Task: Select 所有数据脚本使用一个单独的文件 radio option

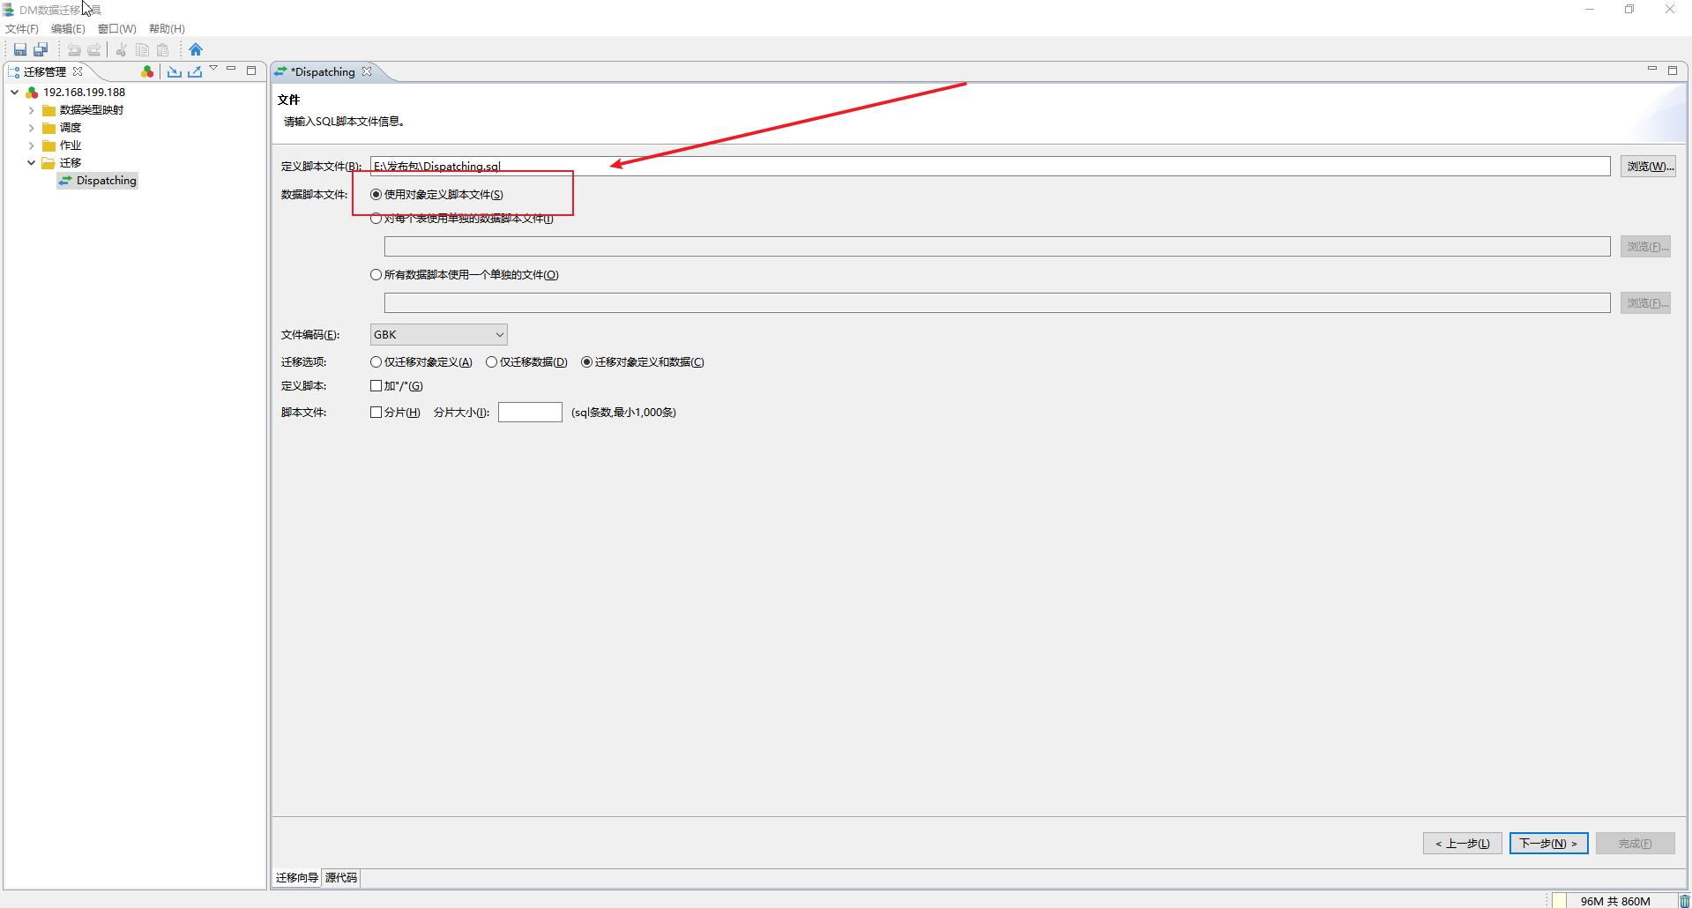Action: click(376, 274)
